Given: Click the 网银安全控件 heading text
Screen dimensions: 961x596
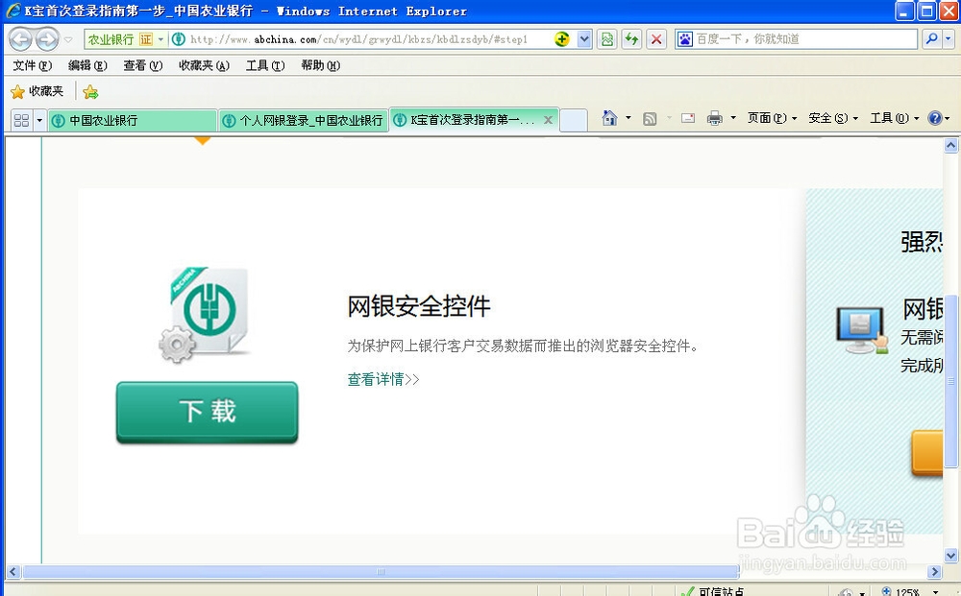Looking at the screenshot, I should 419,306.
